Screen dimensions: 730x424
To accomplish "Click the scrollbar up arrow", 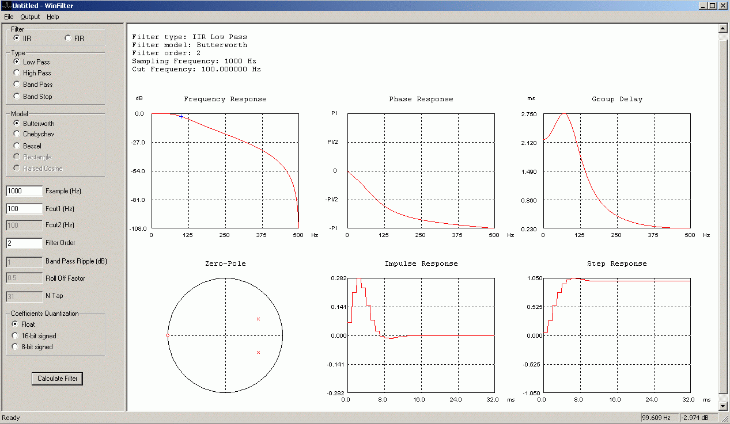I will click(723, 28).
